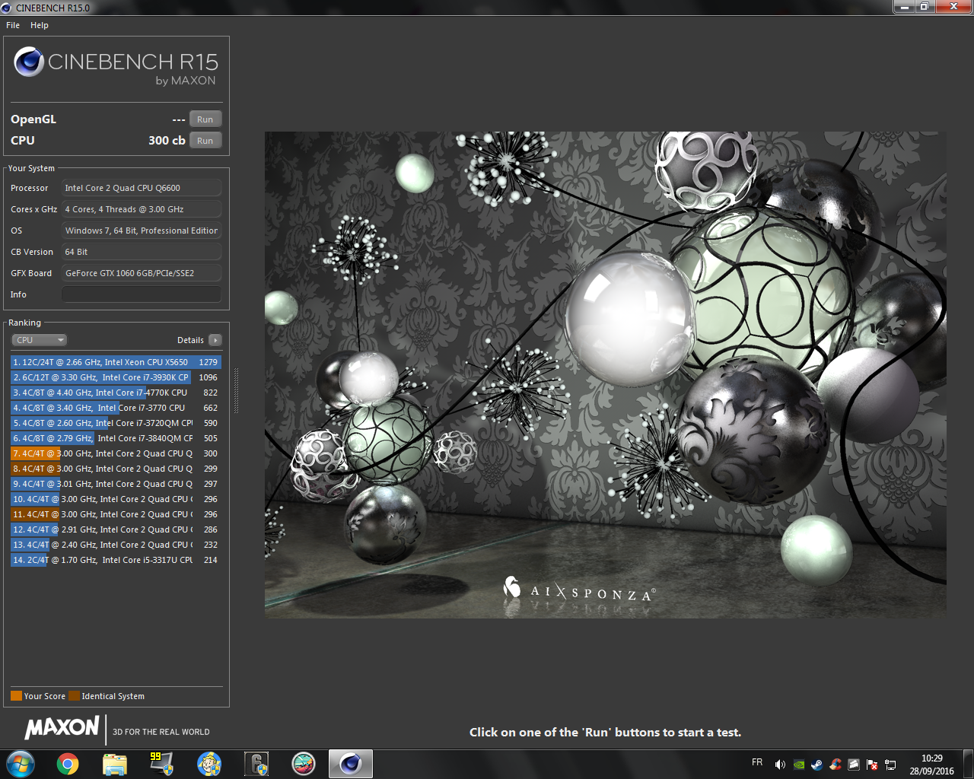
Task: Open the Windows Start menu
Action: pos(21,764)
